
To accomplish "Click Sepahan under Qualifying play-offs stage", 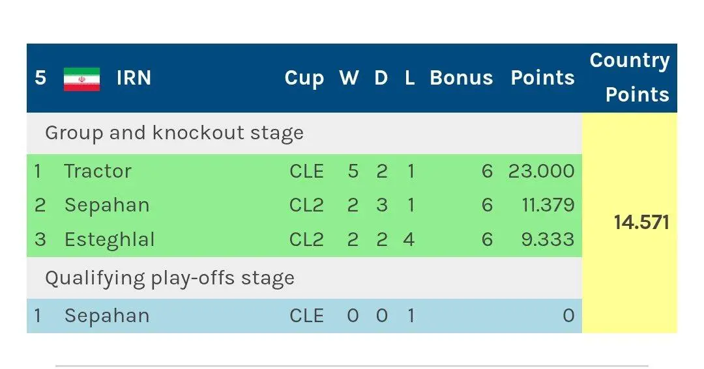I will click(107, 316).
